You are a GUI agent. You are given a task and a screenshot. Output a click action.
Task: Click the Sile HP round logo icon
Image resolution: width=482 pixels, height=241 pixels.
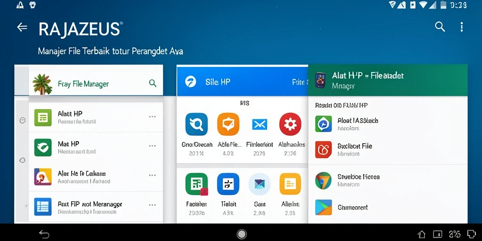(191, 82)
